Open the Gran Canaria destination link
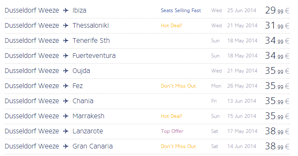The height and width of the screenshot is (156, 298). [x=93, y=146]
